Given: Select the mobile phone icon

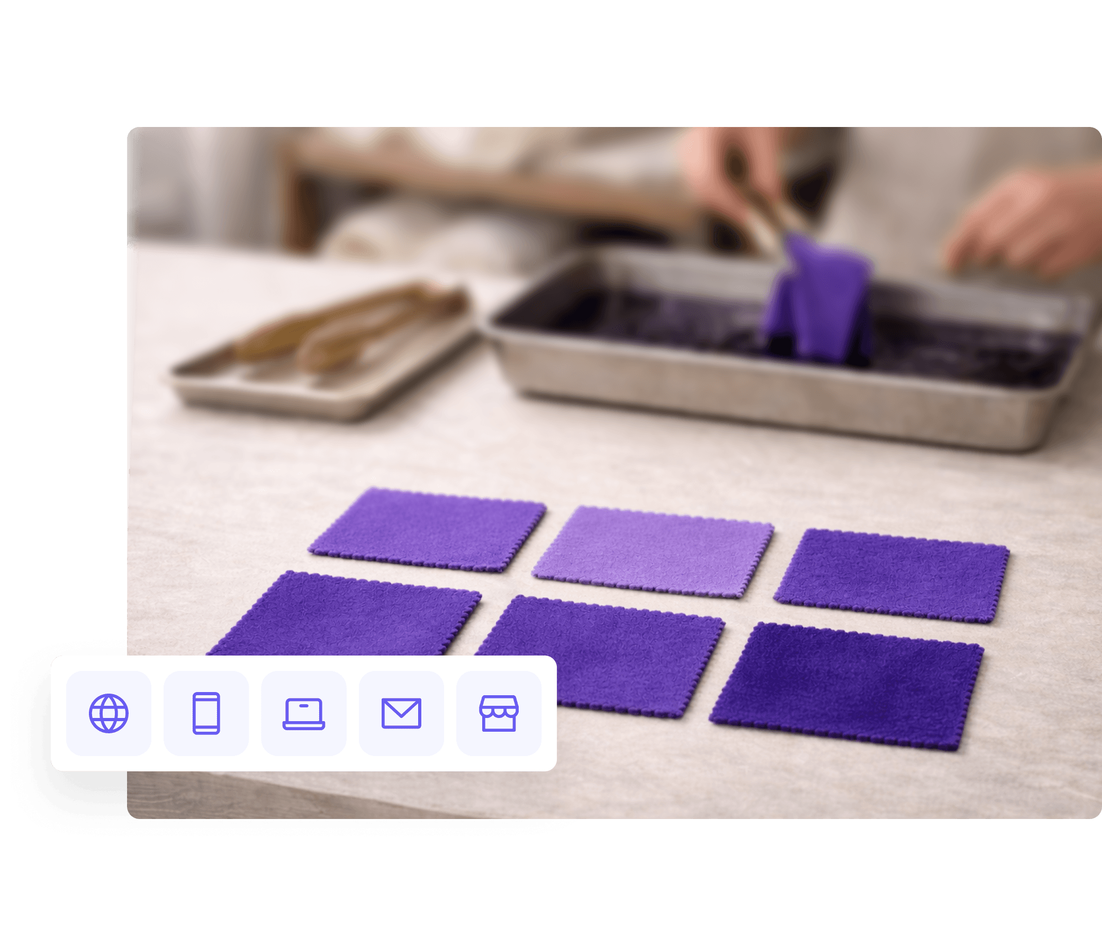Looking at the screenshot, I should click(x=206, y=713).
